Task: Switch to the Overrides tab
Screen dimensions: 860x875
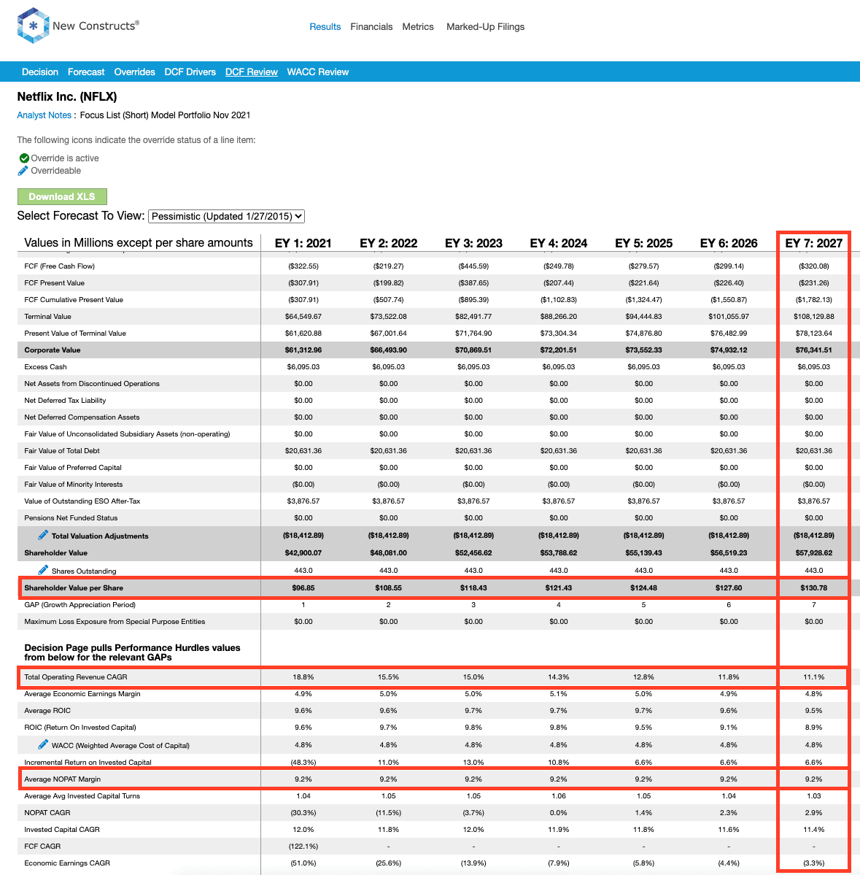Action: tap(134, 72)
